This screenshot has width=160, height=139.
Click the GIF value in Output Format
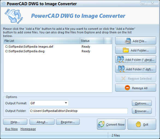click(33, 103)
